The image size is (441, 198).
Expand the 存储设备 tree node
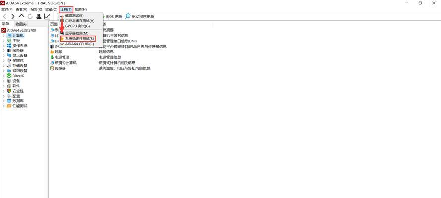4,66
